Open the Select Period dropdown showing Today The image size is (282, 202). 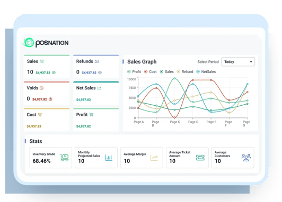pos(238,62)
